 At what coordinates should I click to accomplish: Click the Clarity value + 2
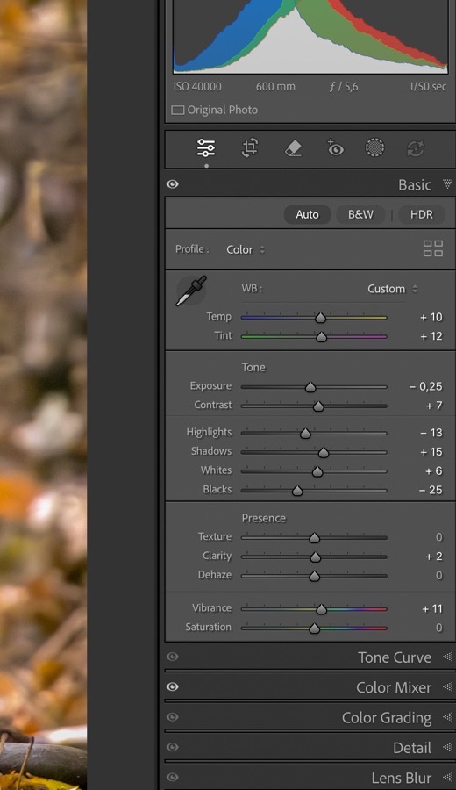point(434,557)
